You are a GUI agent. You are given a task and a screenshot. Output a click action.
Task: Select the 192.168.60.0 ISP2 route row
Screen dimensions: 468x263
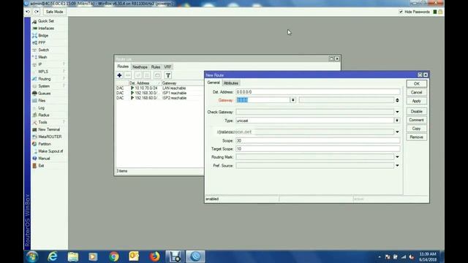pos(159,98)
